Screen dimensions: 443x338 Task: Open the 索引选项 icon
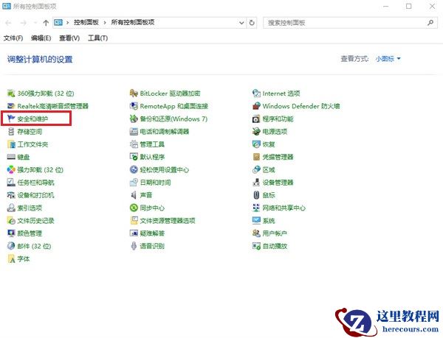(11, 208)
